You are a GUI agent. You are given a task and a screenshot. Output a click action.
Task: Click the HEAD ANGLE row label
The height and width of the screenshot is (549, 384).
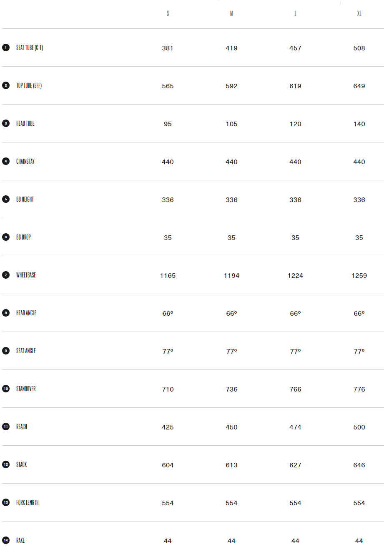click(26, 313)
